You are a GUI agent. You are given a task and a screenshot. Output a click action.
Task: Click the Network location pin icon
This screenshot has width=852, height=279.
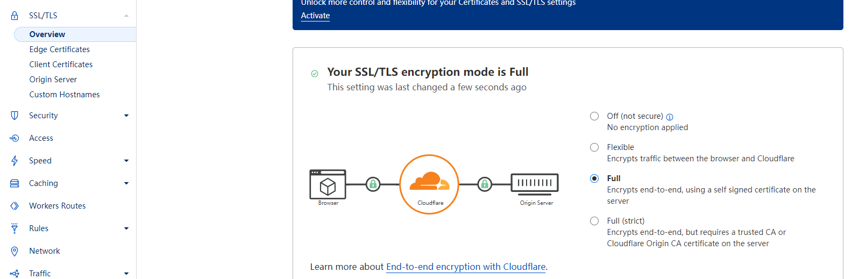click(x=15, y=251)
